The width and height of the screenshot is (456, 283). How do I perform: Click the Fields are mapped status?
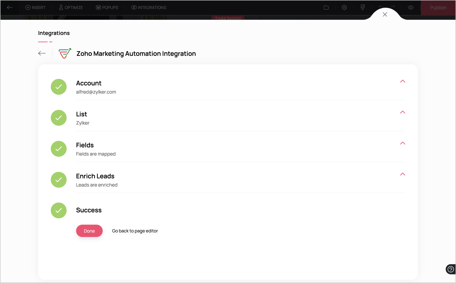coord(96,154)
